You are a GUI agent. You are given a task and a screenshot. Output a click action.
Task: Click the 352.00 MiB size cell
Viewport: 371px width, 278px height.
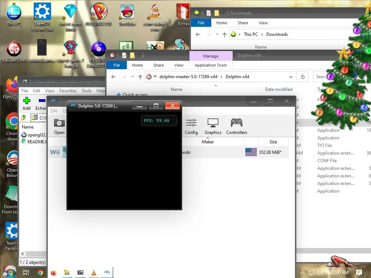coord(270,152)
